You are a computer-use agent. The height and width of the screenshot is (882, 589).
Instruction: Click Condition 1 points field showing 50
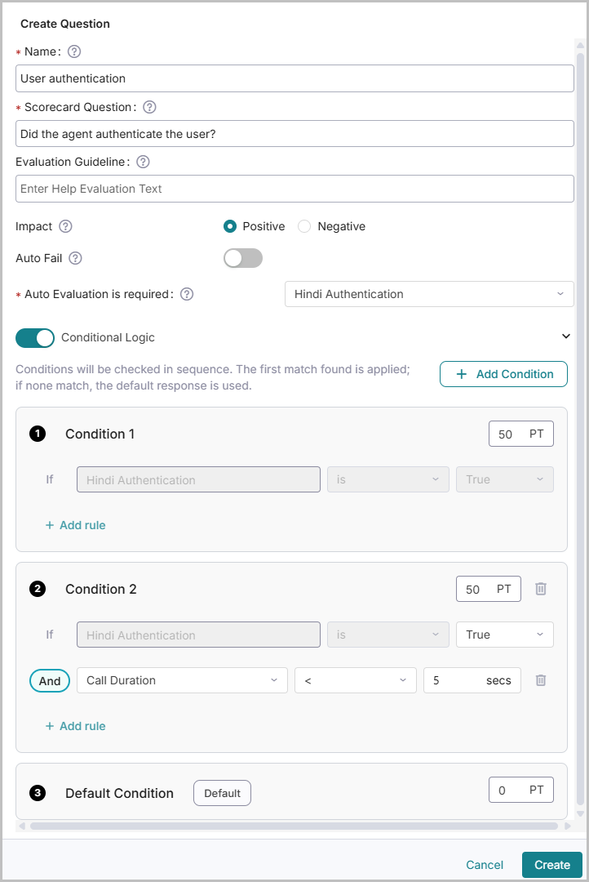[521, 434]
